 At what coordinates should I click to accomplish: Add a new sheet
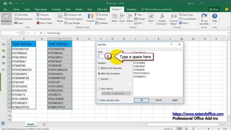[44, 124]
